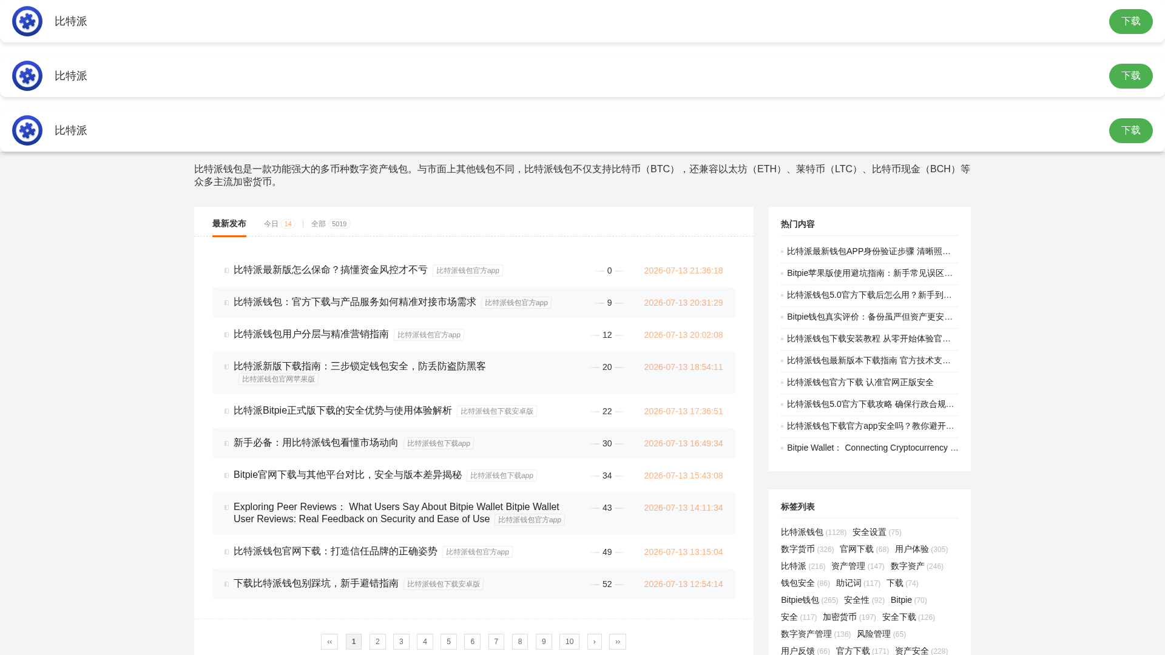Open article 比特派钱包：官方下载与产品服务如何精准对接市场需求

pos(354,302)
